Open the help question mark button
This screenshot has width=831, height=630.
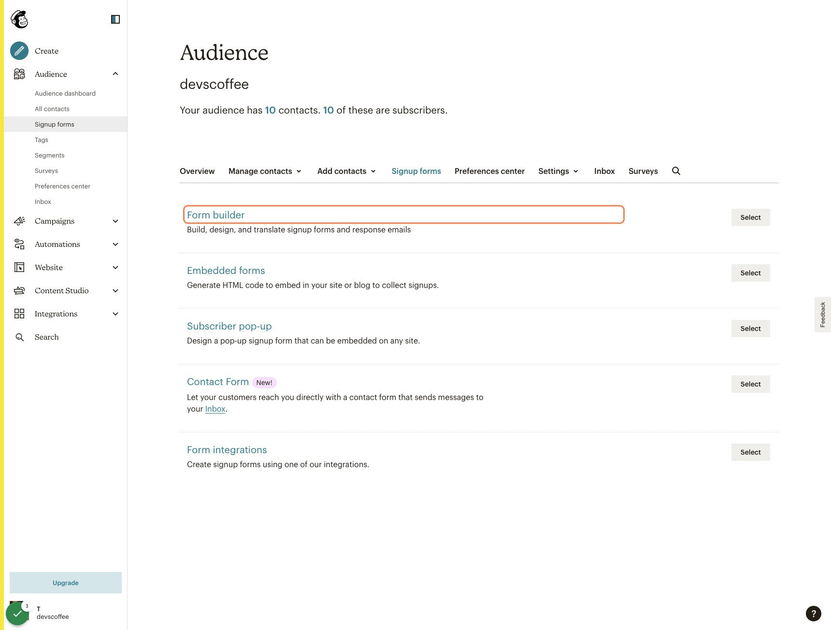[814, 614]
